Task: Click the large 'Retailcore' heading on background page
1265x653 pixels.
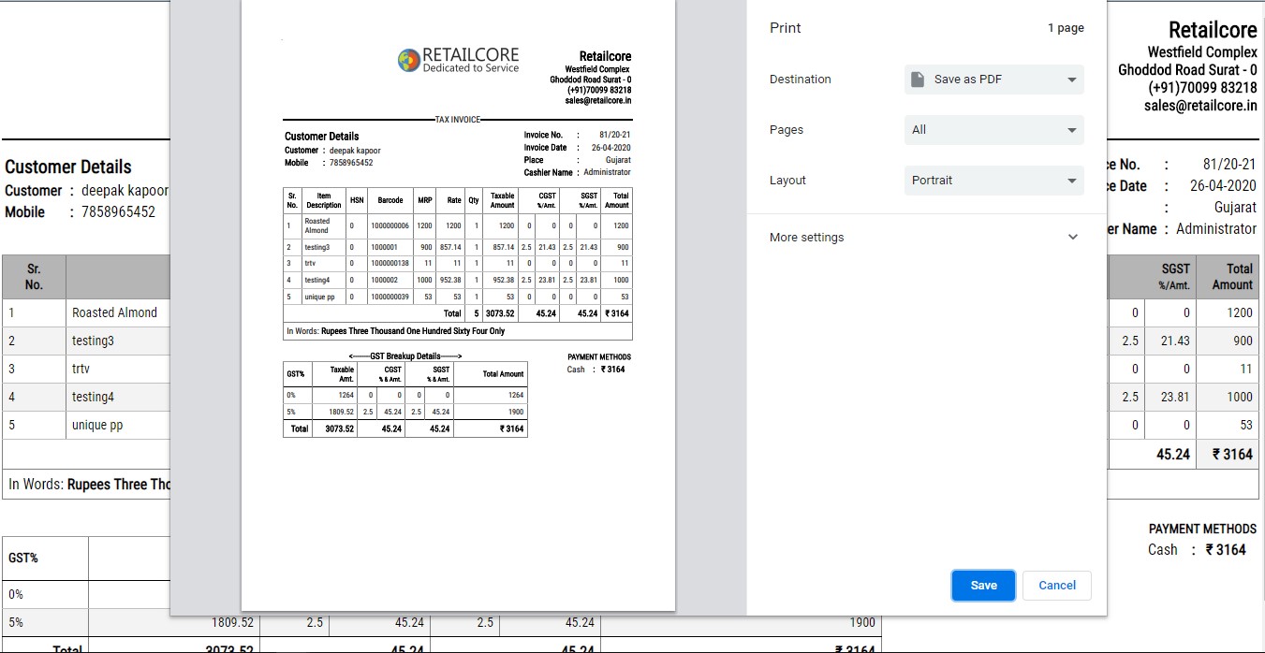Action: click(1213, 29)
